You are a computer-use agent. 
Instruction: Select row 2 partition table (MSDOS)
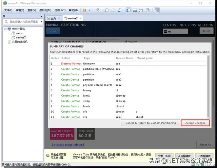128,69
